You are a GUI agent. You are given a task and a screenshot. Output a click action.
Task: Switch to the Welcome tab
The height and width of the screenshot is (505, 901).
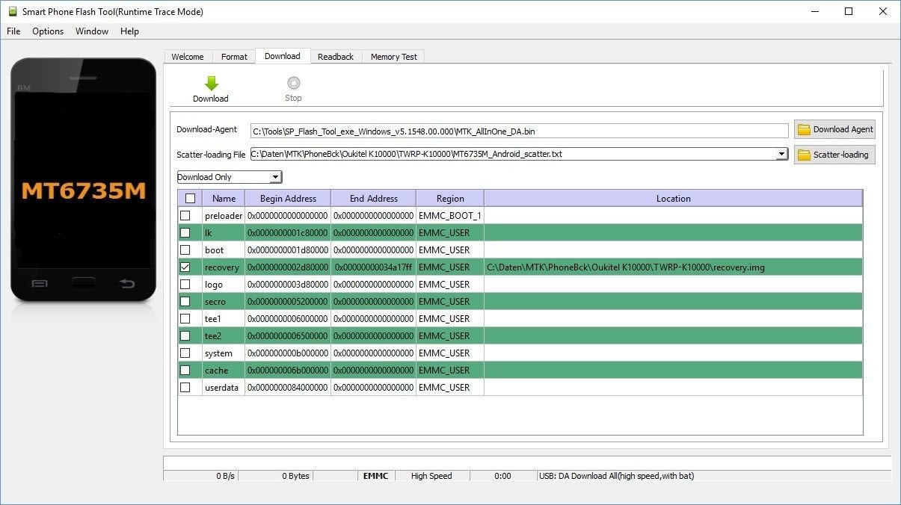click(188, 57)
